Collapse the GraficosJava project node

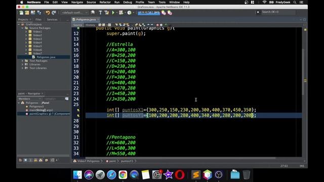pyautogui.click(x=19, y=24)
